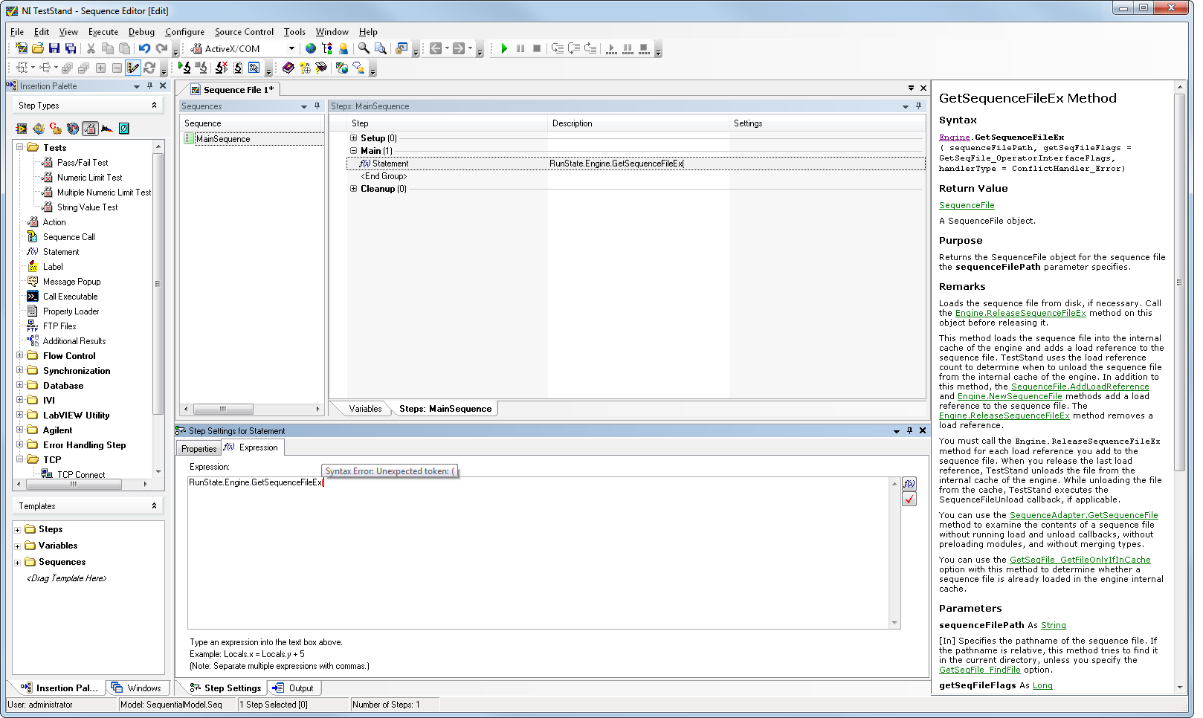Click the Redo arrow icon
The width and height of the screenshot is (1203, 718).
161,48
